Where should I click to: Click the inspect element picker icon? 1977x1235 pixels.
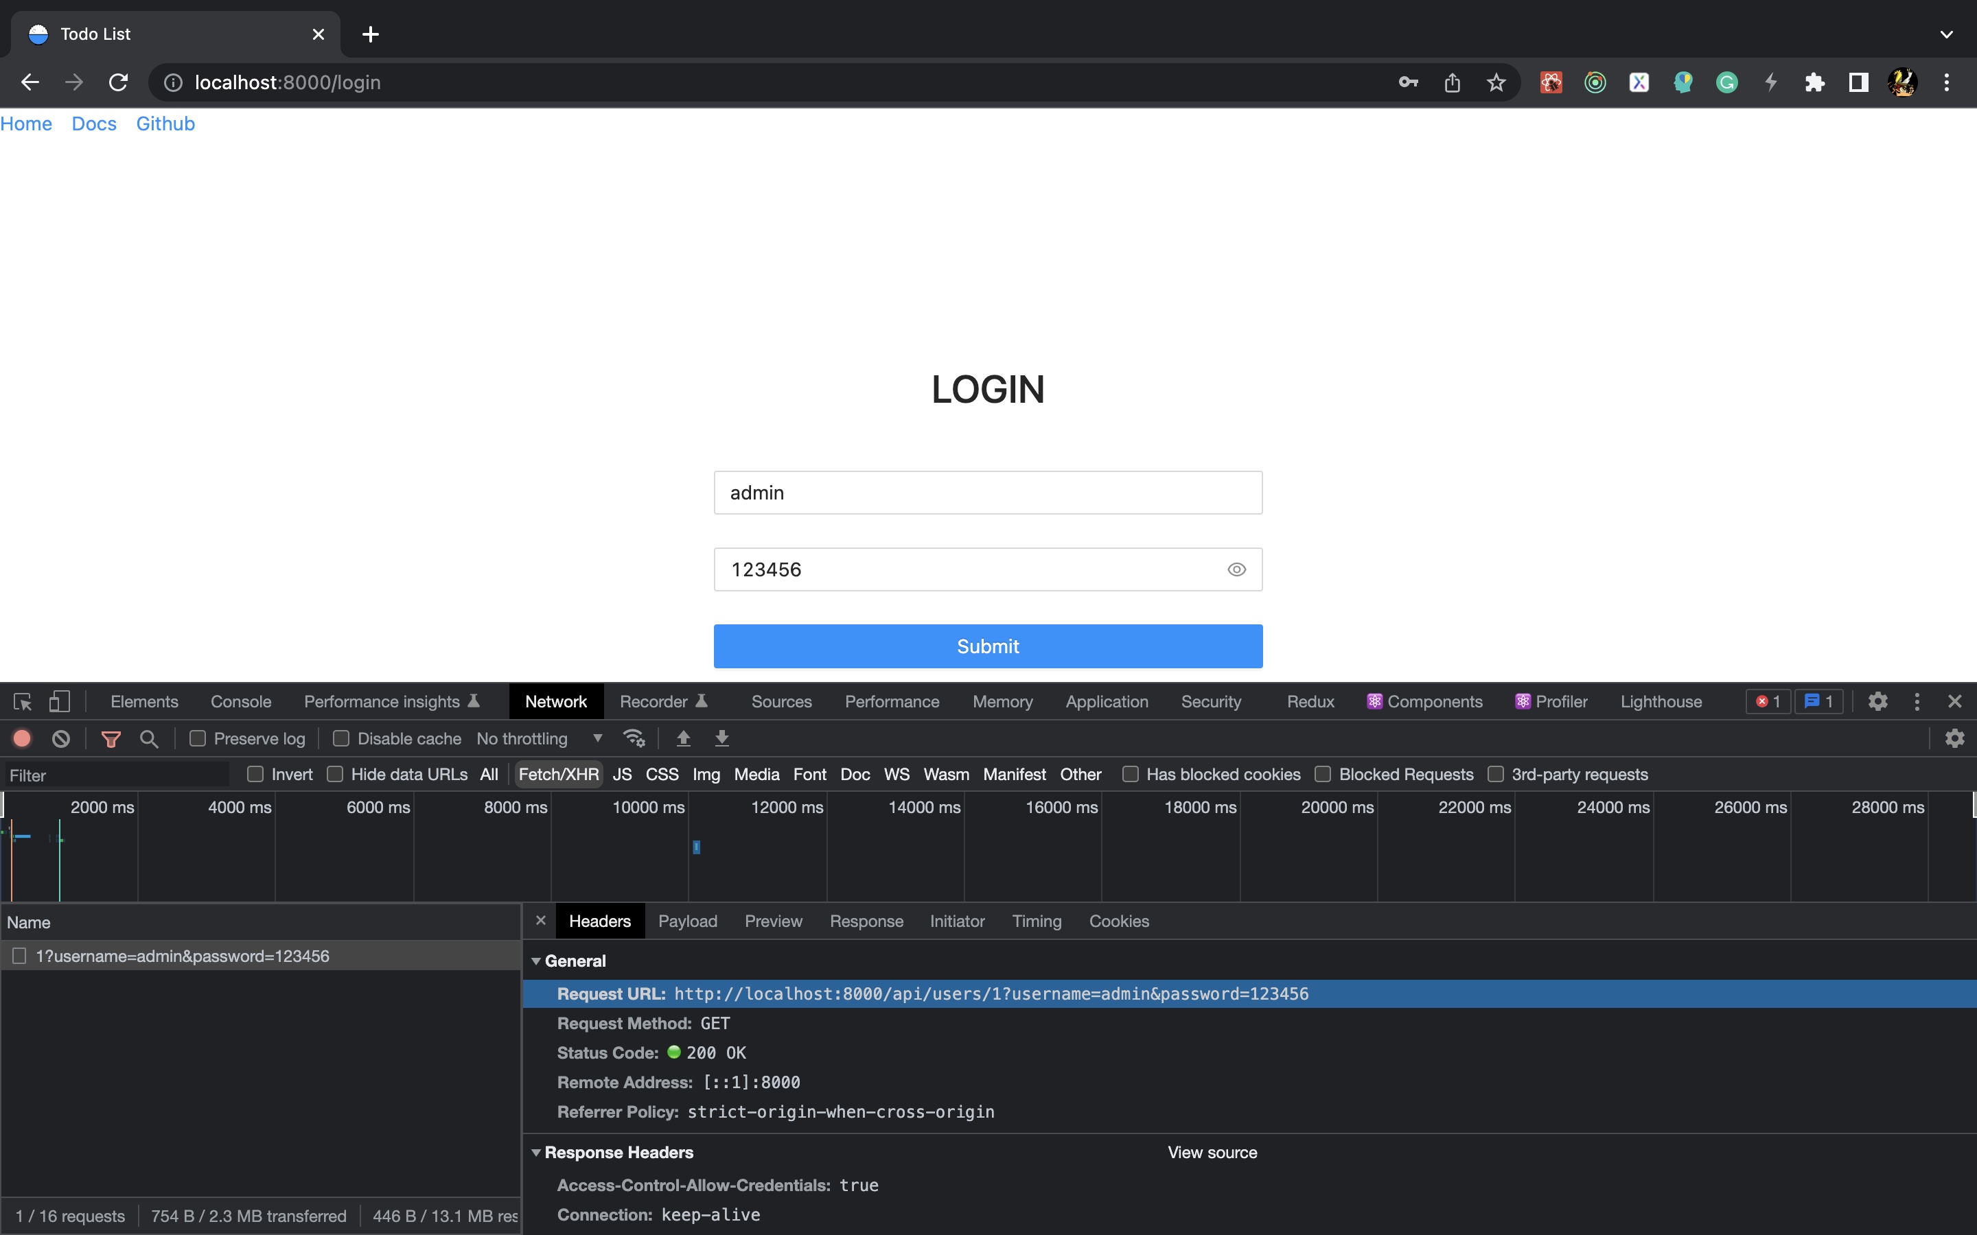[22, 702]
